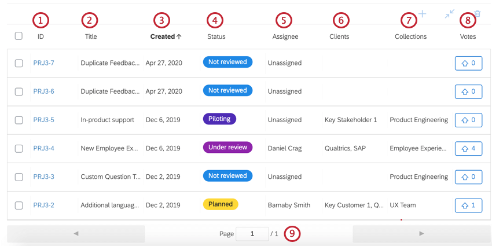Select the PRJ3-3 row checkbox
Image resolution: width=492 pixels, height=246 pixels.
(x=19, y=177)
